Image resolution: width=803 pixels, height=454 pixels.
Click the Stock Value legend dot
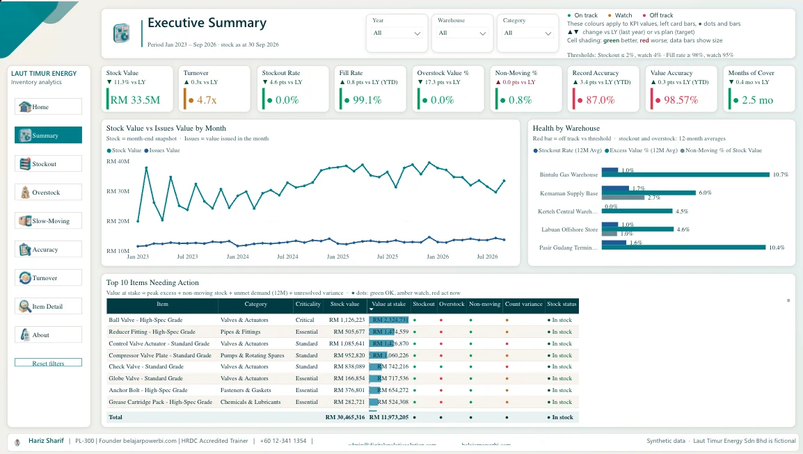(x=109, y=150)
